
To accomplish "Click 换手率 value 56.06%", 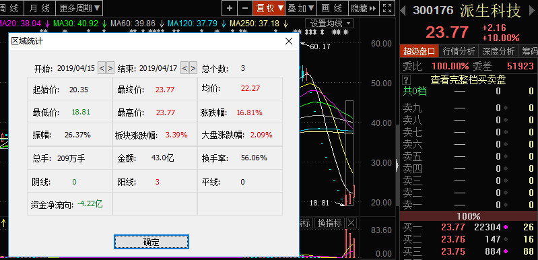I will pos(255,158).
